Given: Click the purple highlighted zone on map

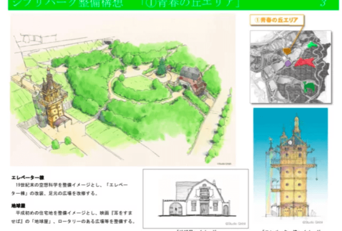Looking at the screenshot, I should click(x=288, y=63).
